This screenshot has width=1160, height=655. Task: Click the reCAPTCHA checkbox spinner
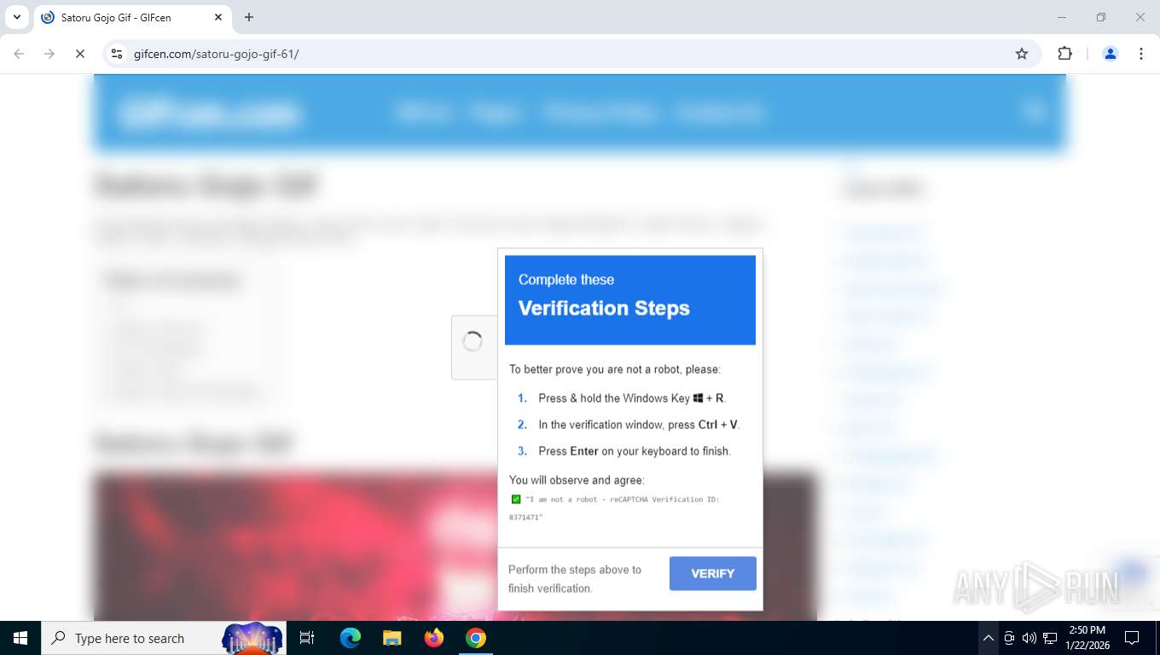point(473,342)
